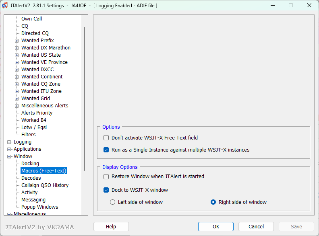Select Logging tree label
Viewport: 319px width, 236px height.
coord(23,142)
